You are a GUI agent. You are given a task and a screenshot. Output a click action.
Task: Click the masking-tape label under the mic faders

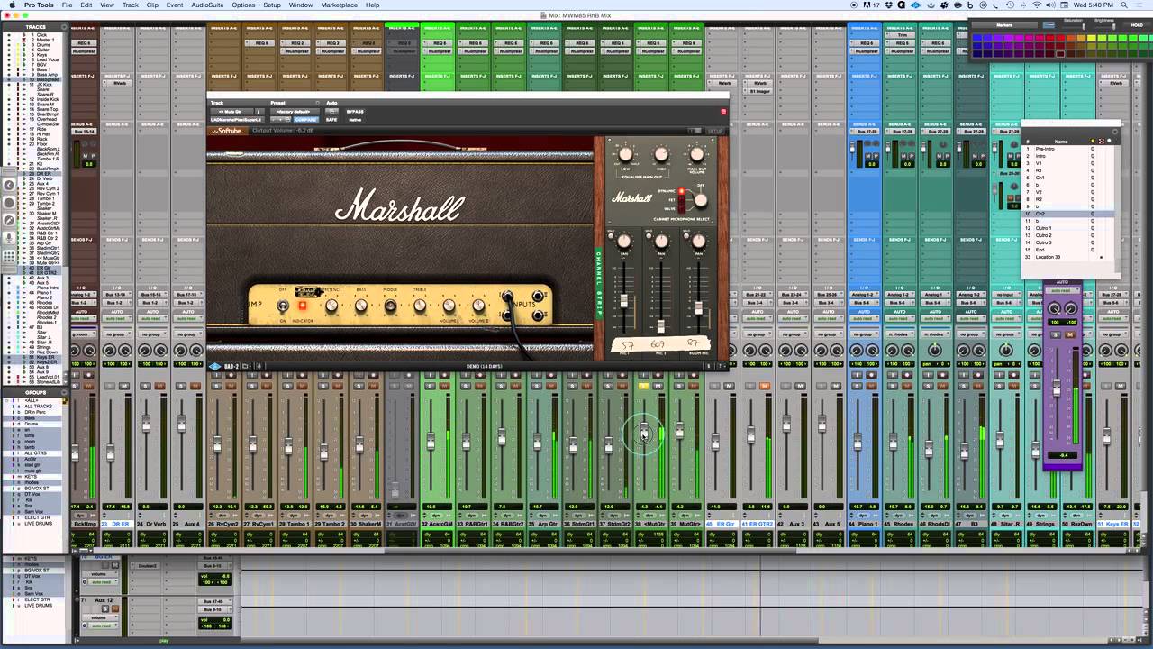pyautogui.click(x=660, y=344)
